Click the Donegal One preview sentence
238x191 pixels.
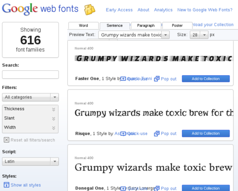pyautogui.click(x=154, y=168)
